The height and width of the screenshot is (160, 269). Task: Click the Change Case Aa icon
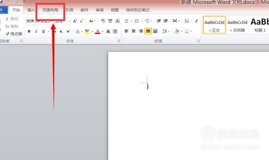pyautogui.click(x=91, y=21)
